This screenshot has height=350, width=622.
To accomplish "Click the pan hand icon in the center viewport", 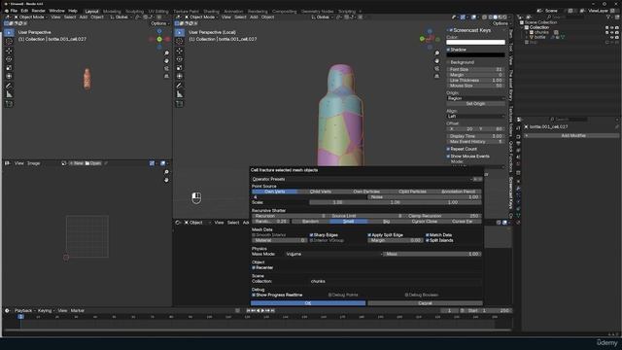I will pyautogui.click(x=436, y=60).
